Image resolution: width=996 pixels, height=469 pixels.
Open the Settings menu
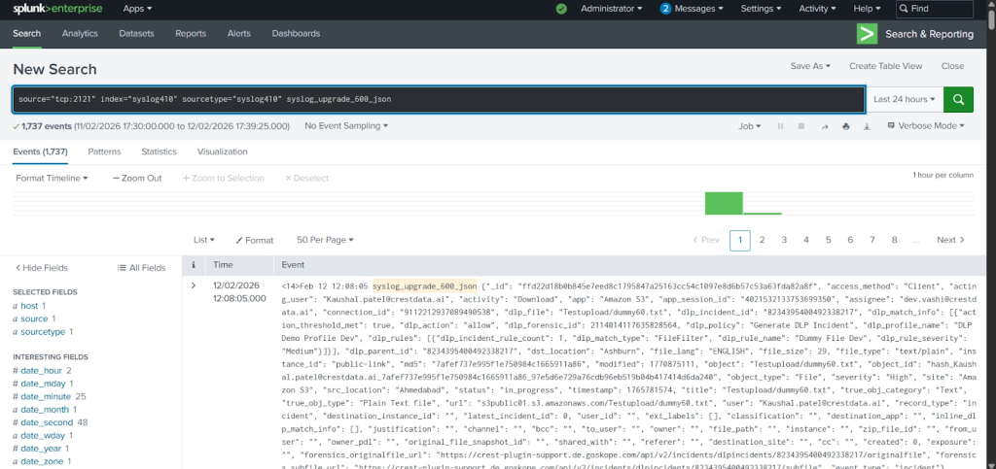tap(761, 9)
